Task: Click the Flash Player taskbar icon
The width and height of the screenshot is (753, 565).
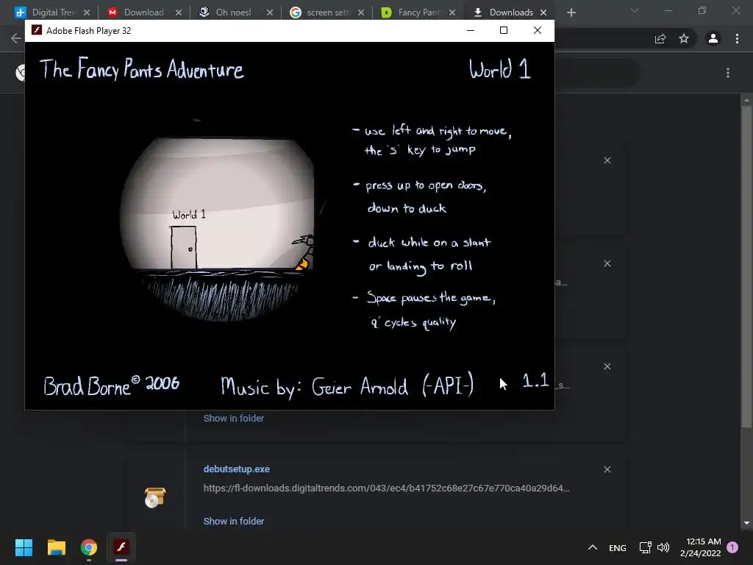Action: coord(121,547)
